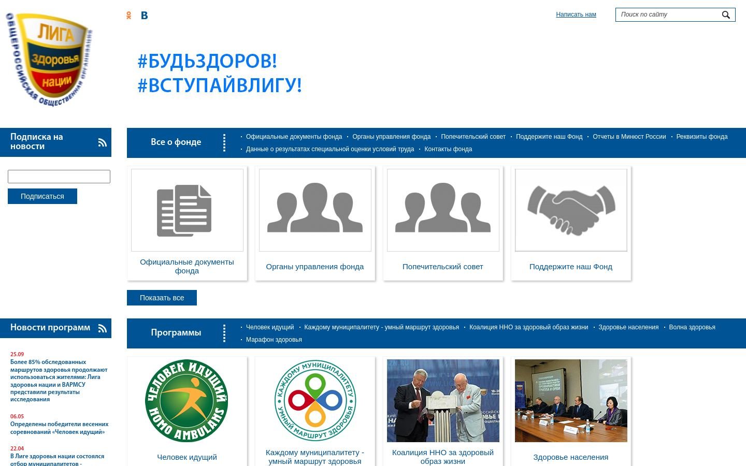The image size is (746, 466).
Task: Open the documents icon card
Action: (x=187, y=210)
